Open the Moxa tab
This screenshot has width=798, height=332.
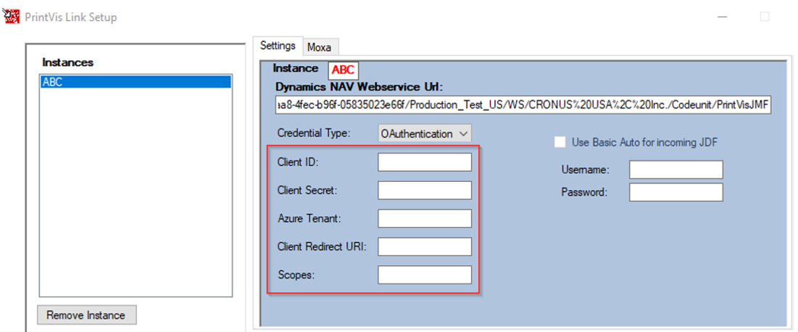tap(319, 47)
